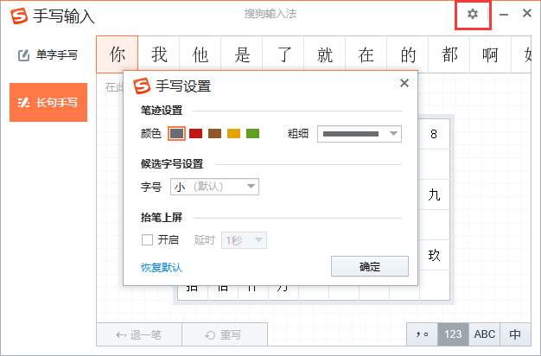The height and width of the screenshot is (356, 541).
Task: Pick the yellow pen color
Action: (x=234, y=134)
